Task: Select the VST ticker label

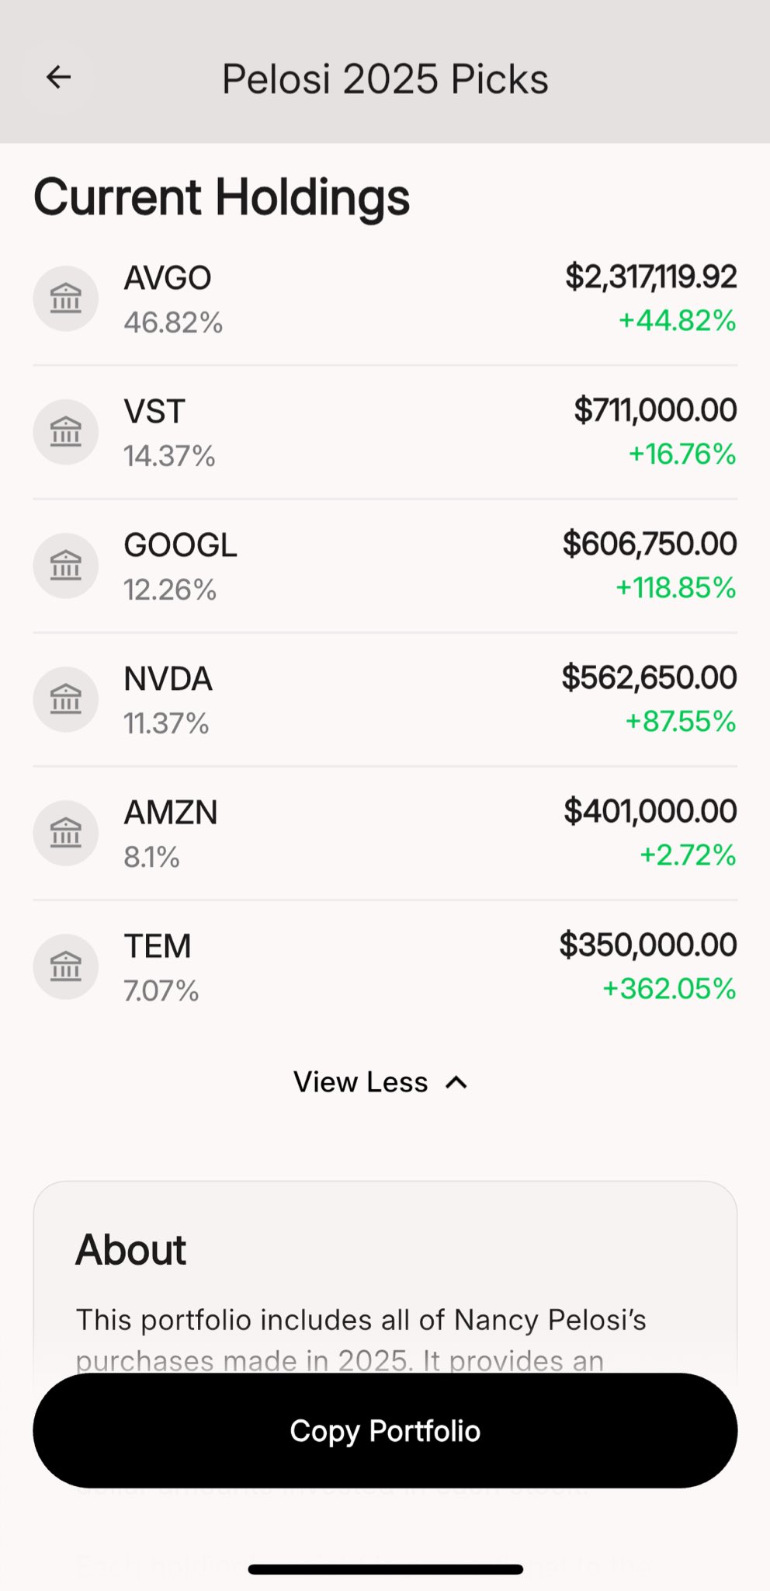Action: (x=154, y=412)
